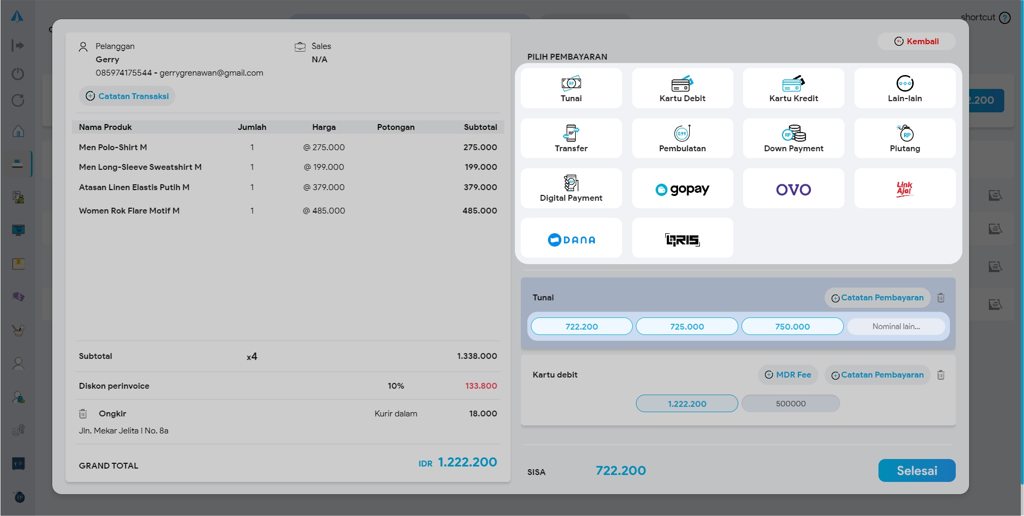Choose Kartu Debit payment option
Viewport: 1024px width, 516px height.
(682, 88)
